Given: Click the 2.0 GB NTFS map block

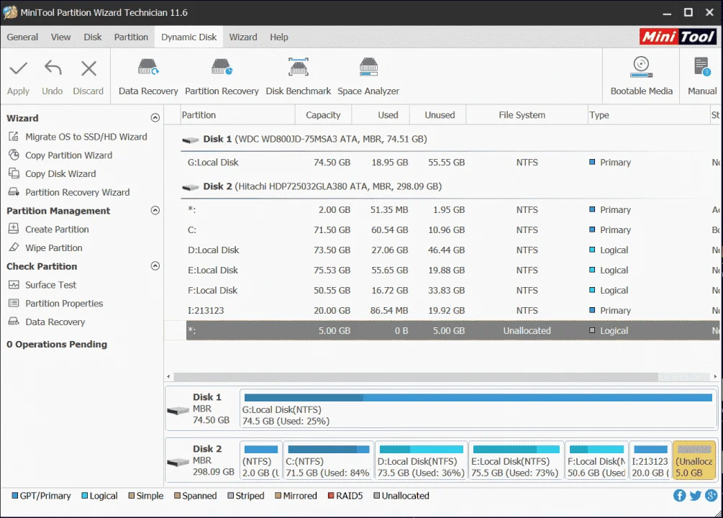Looking at the screenshot, I should point(260,460).
